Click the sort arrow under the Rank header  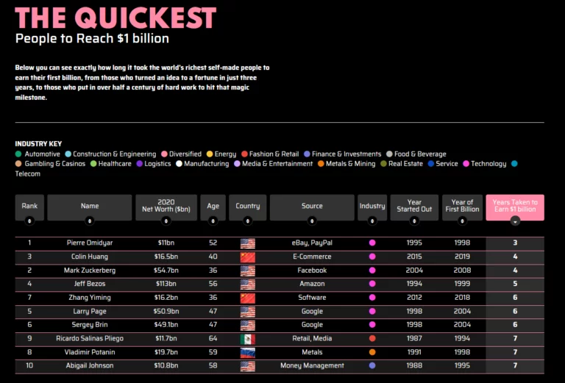(x=29, y=221)
